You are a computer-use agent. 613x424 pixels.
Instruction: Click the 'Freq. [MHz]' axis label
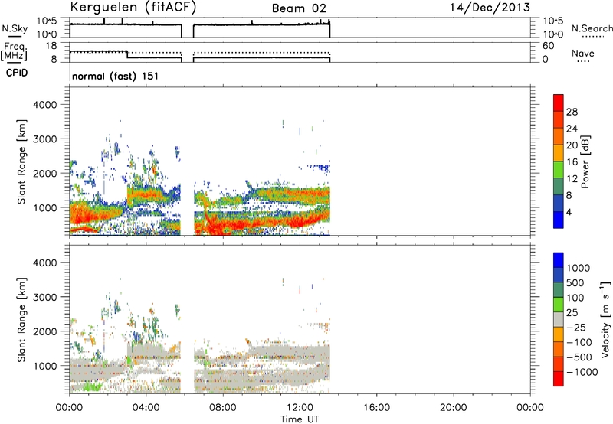(x=14, y=52)
